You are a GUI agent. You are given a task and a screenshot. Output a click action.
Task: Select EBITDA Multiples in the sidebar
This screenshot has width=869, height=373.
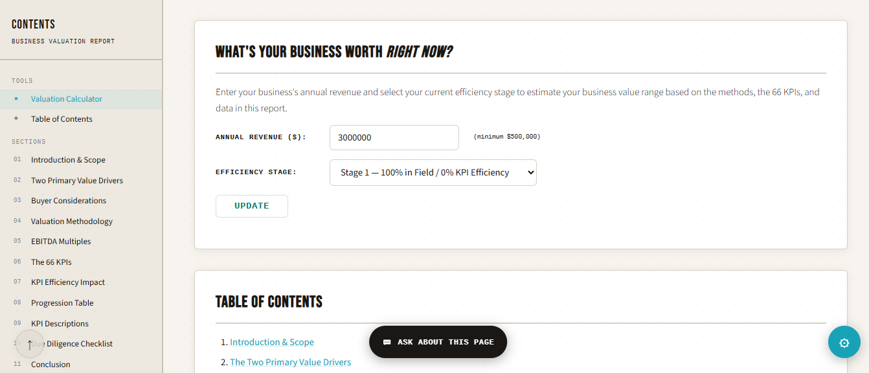[x=61, y=242]
